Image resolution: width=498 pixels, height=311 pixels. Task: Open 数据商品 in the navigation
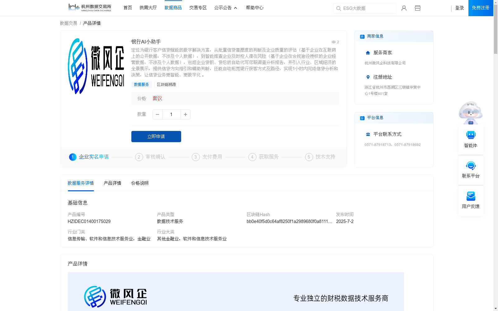click(173, 8)
